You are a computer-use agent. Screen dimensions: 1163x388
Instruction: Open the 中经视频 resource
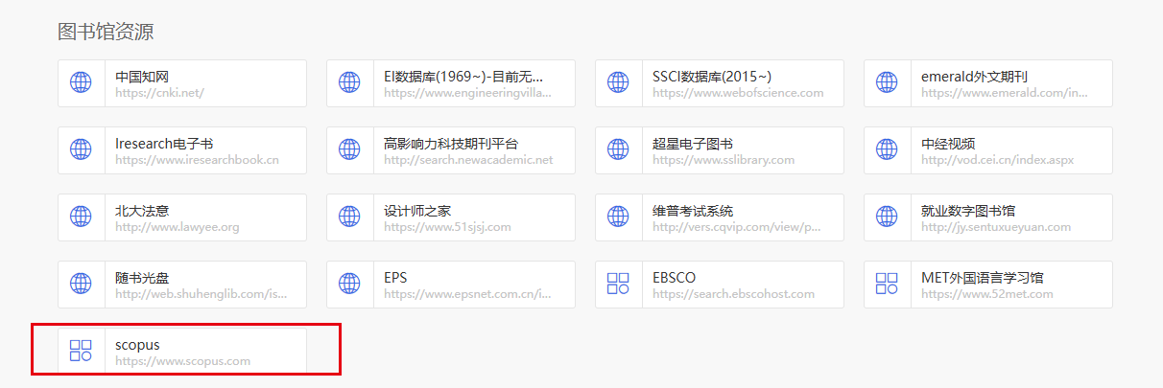click(x=948, y=144)
